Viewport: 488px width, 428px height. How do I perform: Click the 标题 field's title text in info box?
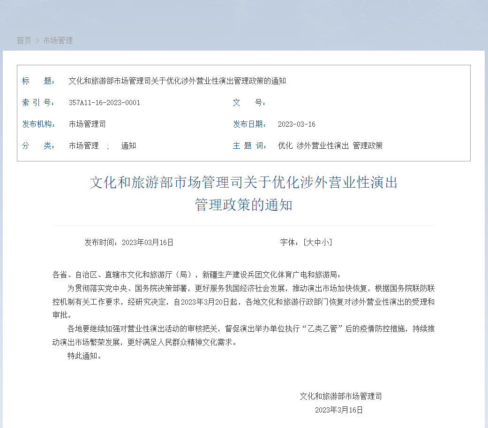pyautogui.click(x=177, y=81)
